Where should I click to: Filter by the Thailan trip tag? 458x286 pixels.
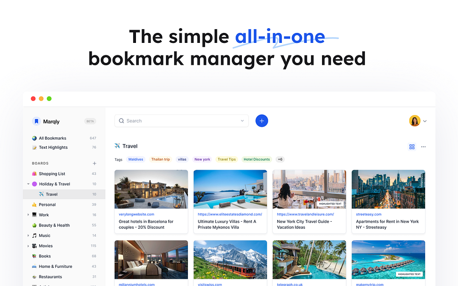[160, 159]
